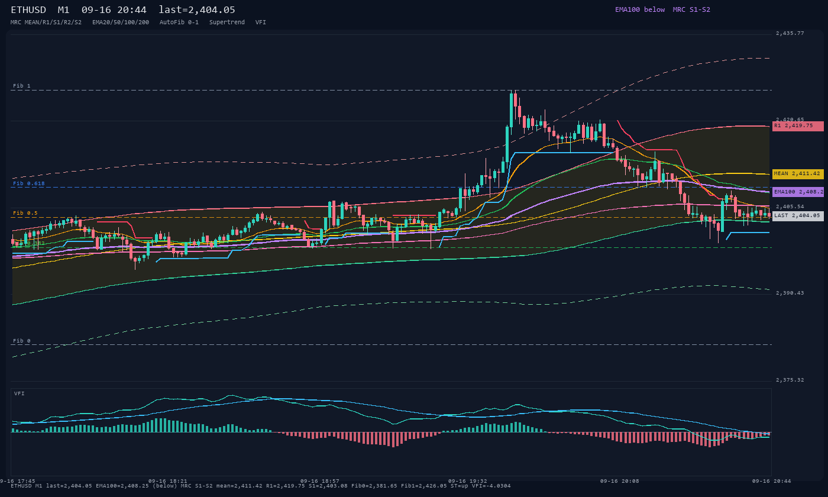Click the last=2,404.05 readout in the title

click(x=197, y=9)
